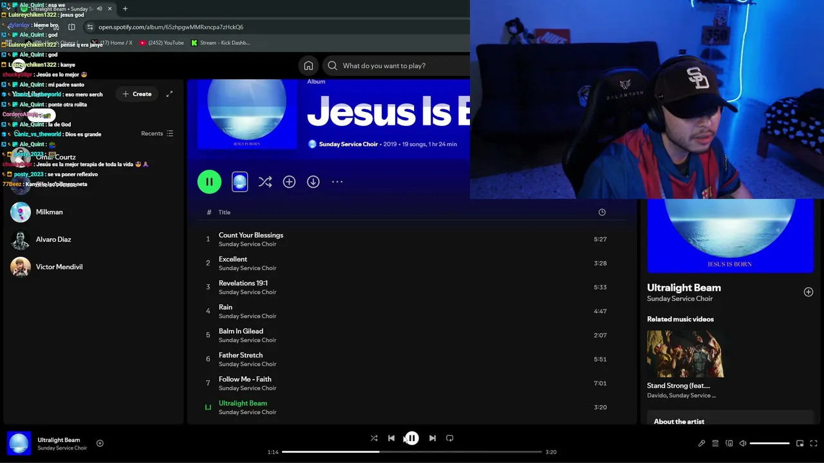Open the miniplayer
This screenshot has height=463, width=824.
(800, 443)
